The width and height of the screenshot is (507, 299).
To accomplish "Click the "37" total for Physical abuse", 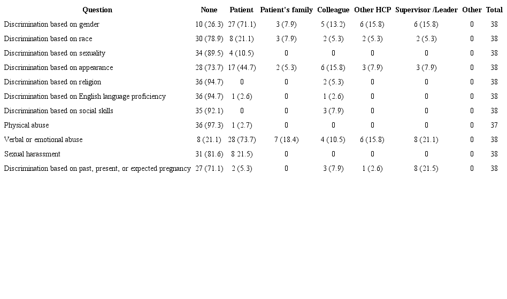I will click(494, 125).
